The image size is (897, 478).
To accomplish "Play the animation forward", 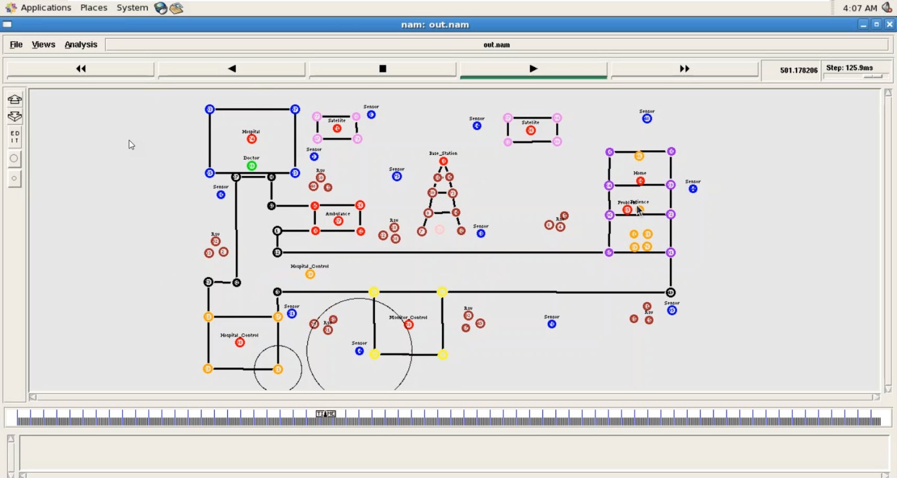I will tap(533, 69).
